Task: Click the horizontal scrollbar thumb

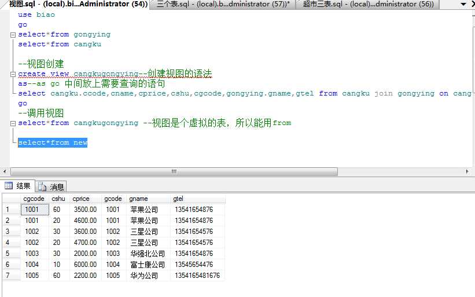Action: click(x=174, y=171)
